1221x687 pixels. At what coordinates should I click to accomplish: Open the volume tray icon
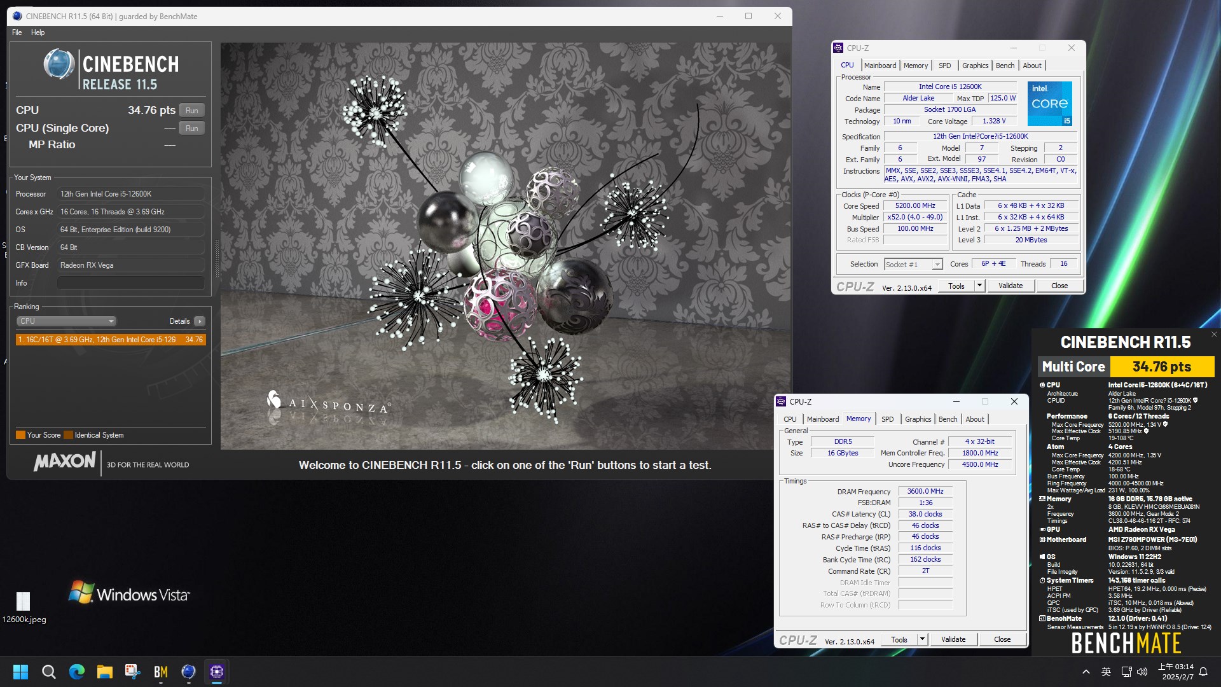(1143, 672)
